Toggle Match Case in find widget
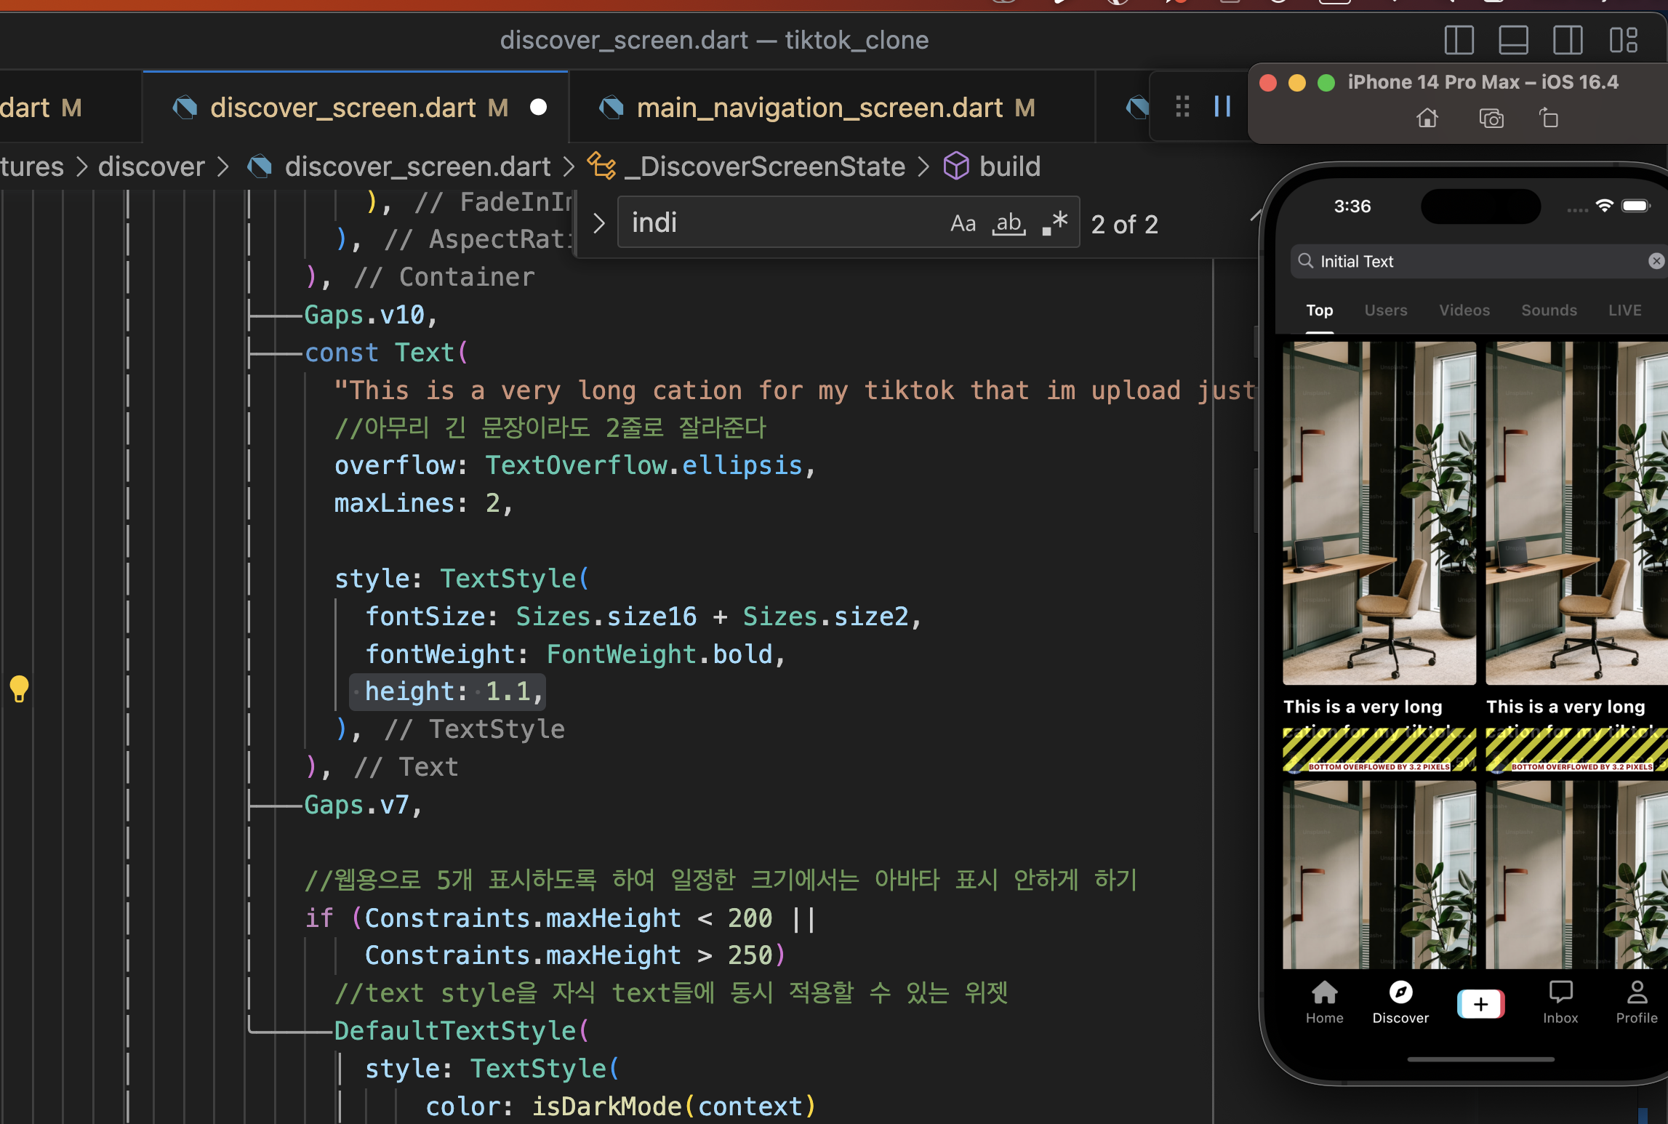This screenshot has width=1668, height=1124. click(x=963, y=223)
